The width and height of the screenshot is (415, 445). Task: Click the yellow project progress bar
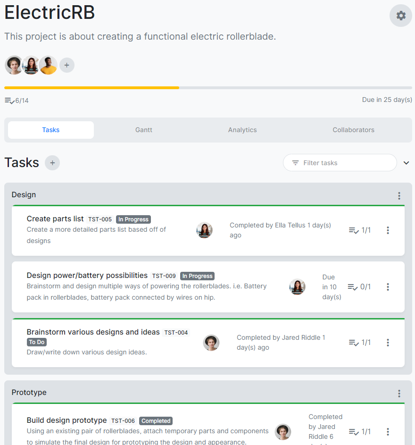(92, 88)
